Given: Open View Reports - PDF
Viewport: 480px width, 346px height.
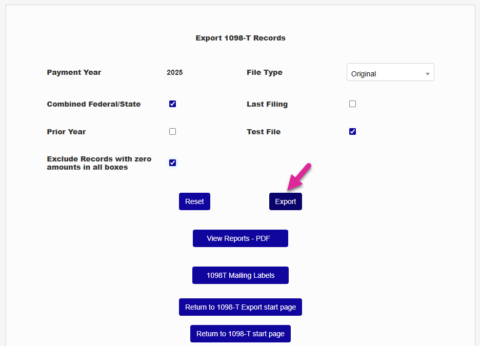Looking at the screenshot, I should pyautogui.click(x=241, y=238).
